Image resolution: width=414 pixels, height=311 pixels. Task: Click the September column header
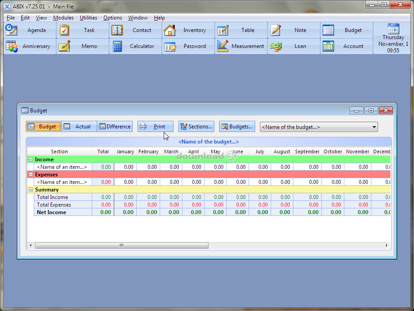point(308,152)
